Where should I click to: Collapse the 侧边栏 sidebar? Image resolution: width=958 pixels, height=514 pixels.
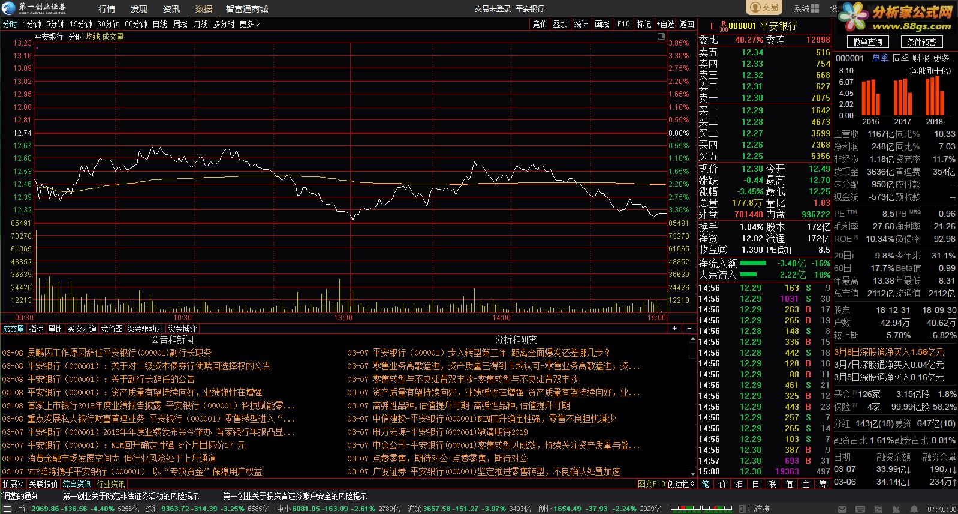coord(682,484)
